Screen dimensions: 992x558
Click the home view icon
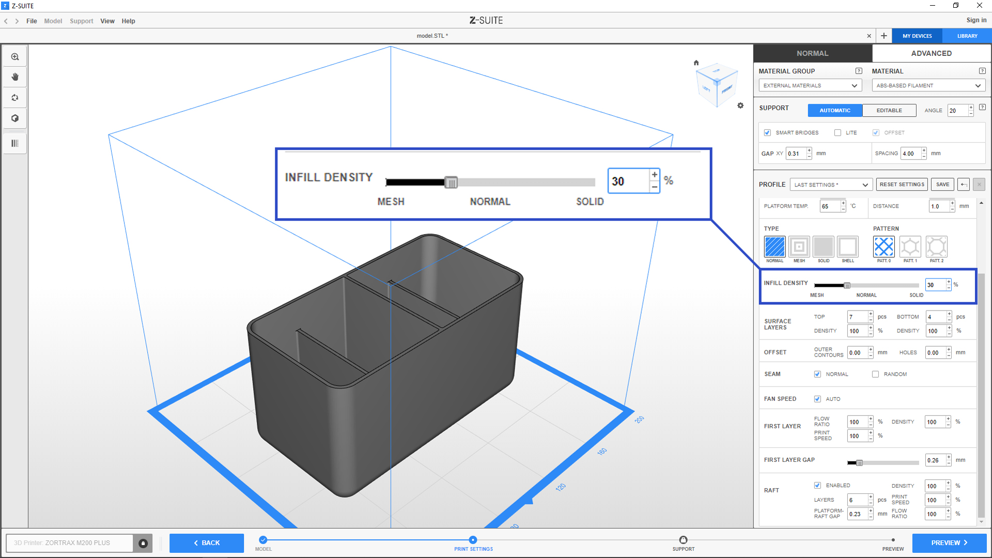point(696,63)
